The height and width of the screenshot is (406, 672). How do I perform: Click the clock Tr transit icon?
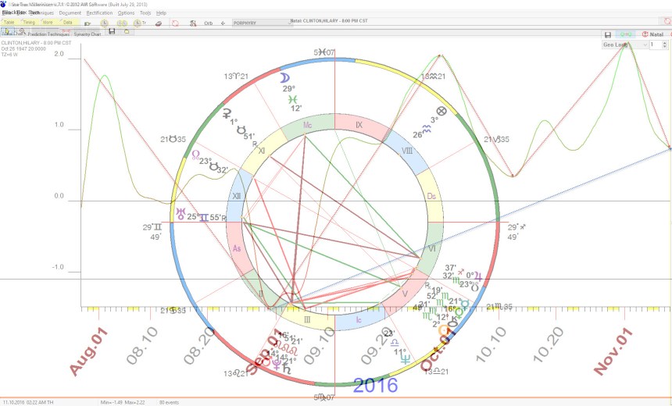click(x=139, y=23)
